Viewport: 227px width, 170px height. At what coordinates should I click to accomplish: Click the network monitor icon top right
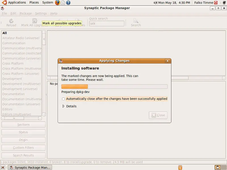(x=224, y=3)
